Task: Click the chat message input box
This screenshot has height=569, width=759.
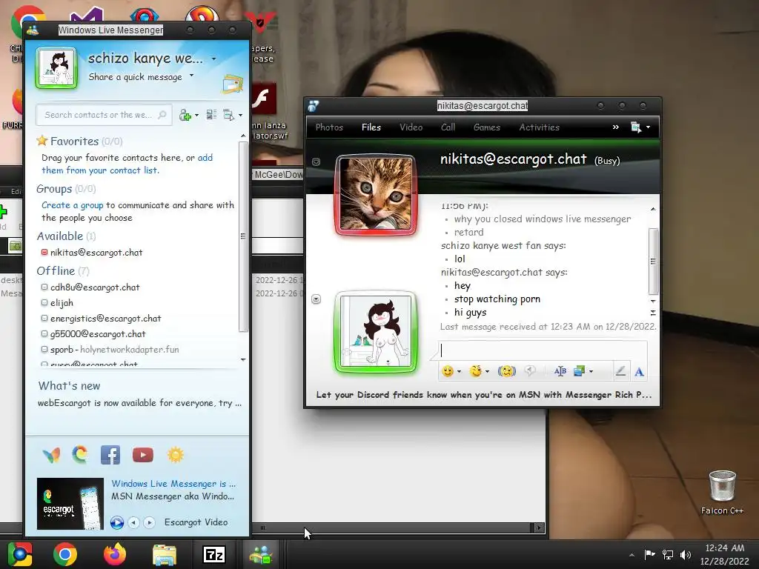Action: tap(543, 350)
